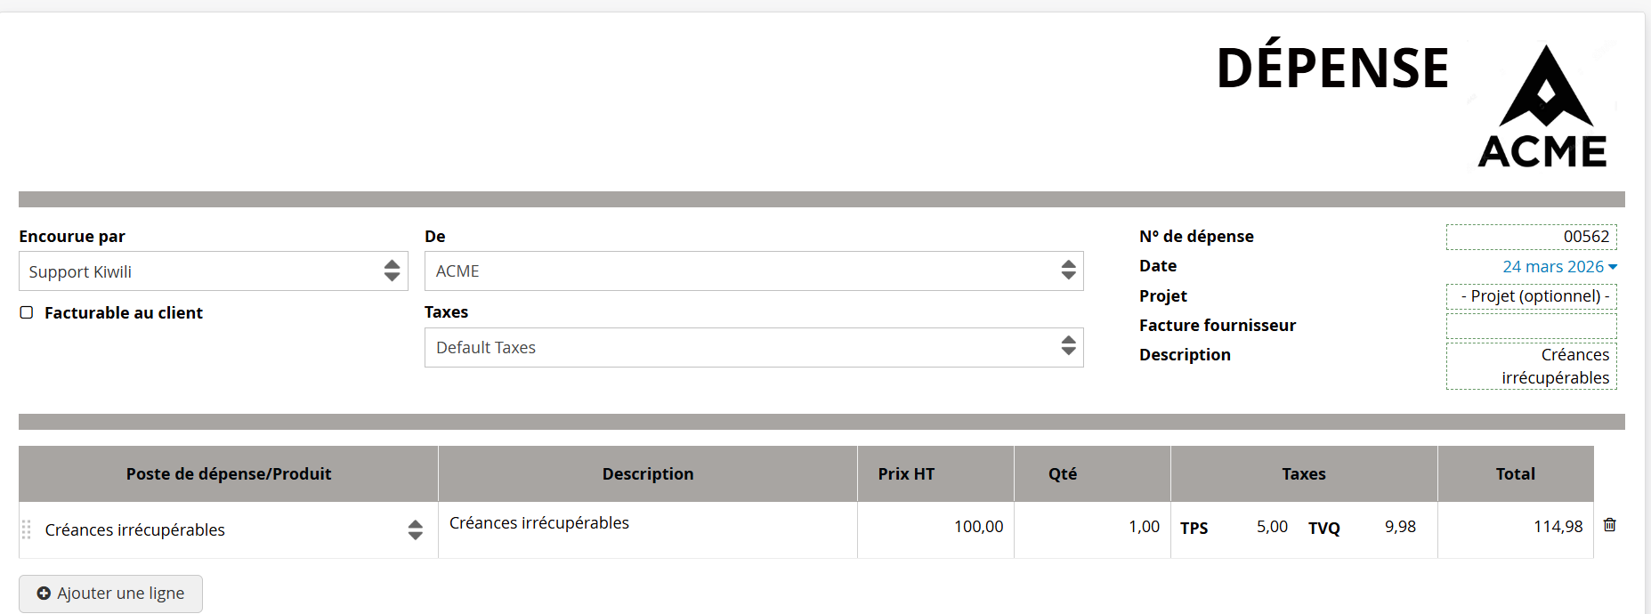Click the up-down arrows in Default Taxes field
The image size is (1651, 614).
1068,346
